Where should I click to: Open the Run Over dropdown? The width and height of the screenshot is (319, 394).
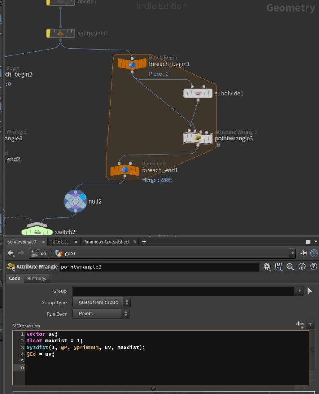click(101, 314)
